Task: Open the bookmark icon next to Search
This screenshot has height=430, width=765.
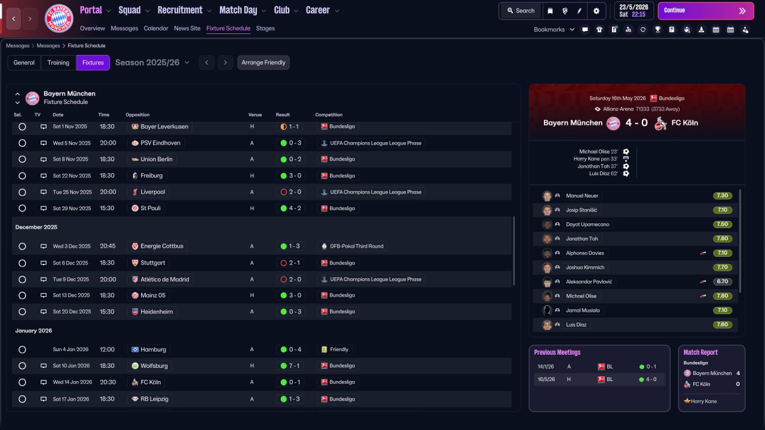Action: click(x=550, y=11)
